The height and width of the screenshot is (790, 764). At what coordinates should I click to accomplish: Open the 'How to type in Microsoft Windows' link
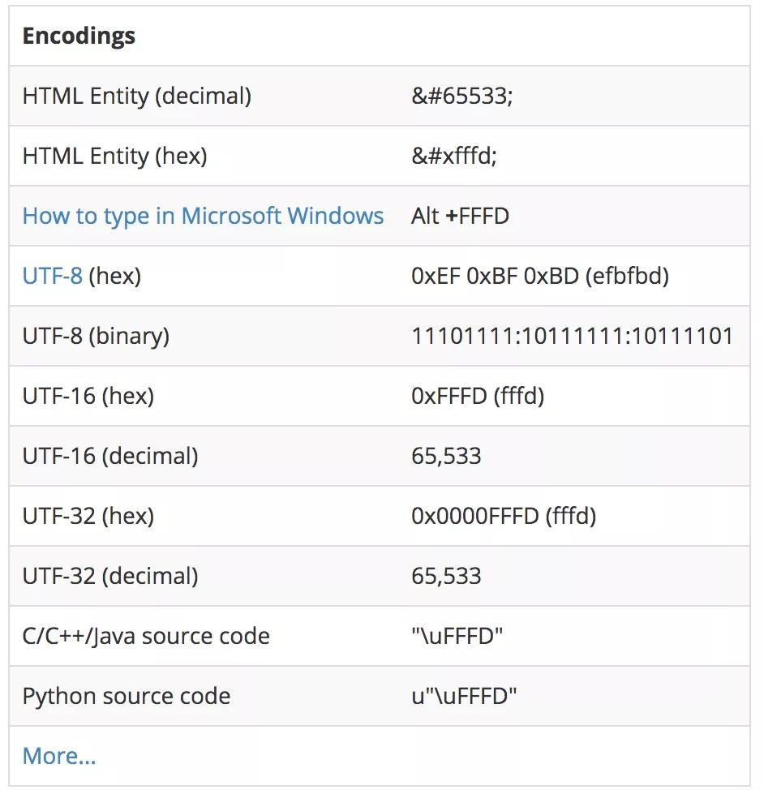pos(203,216)
